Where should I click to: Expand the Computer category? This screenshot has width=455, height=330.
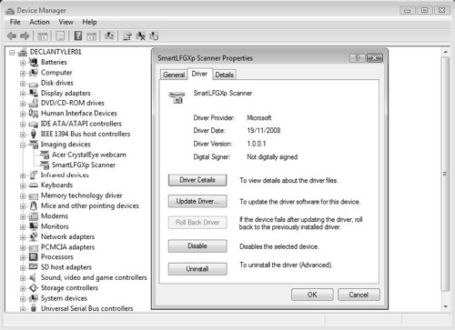[23, 73]
